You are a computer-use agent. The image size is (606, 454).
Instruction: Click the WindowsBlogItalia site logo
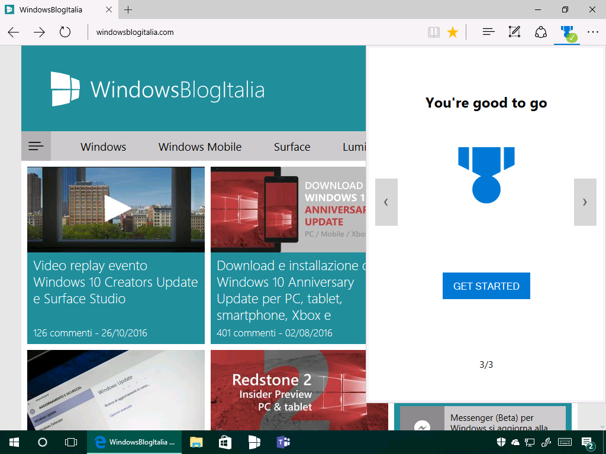pos(157,89)
